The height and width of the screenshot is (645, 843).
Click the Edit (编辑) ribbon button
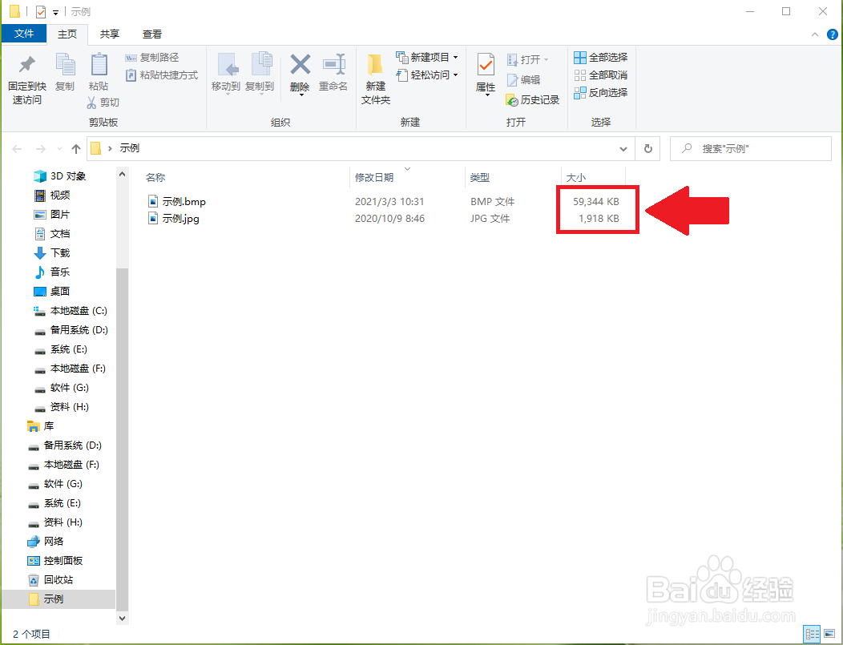[523, 79]
